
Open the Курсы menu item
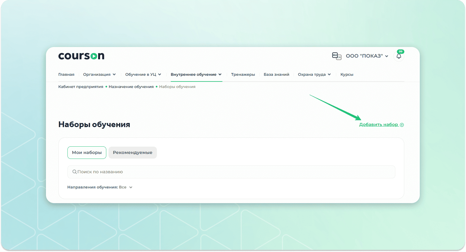tap(347, 74)
